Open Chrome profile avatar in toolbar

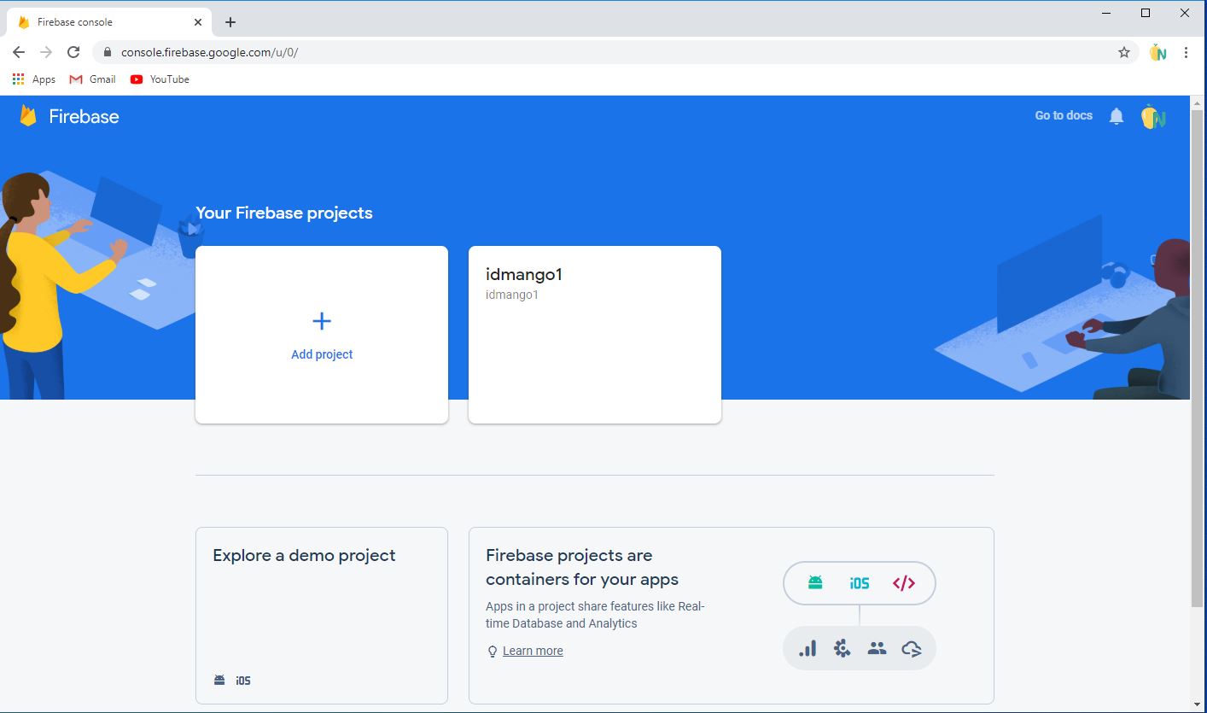pyautogui.click(x=1158, y=52)
